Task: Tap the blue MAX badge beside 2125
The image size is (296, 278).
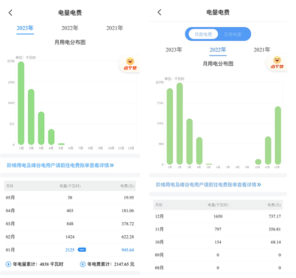Action: (x=82, y=250)
